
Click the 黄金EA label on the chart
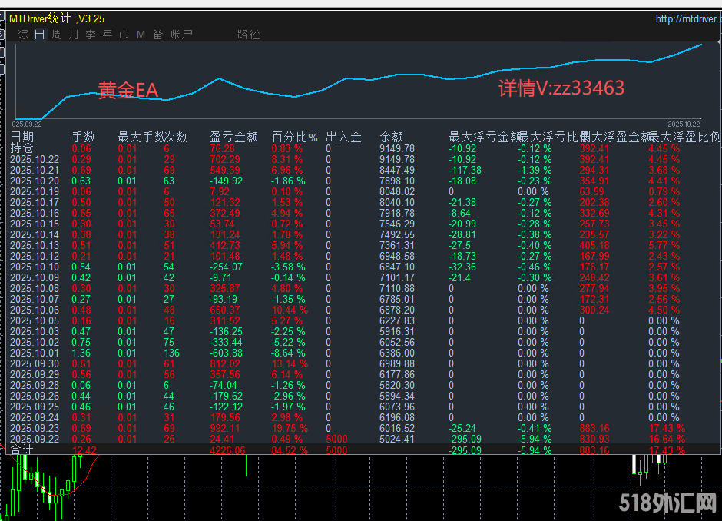pyautogui.click(x=127, y=91)
